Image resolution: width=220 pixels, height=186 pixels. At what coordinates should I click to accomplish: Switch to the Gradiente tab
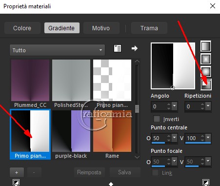click(62, 28)
